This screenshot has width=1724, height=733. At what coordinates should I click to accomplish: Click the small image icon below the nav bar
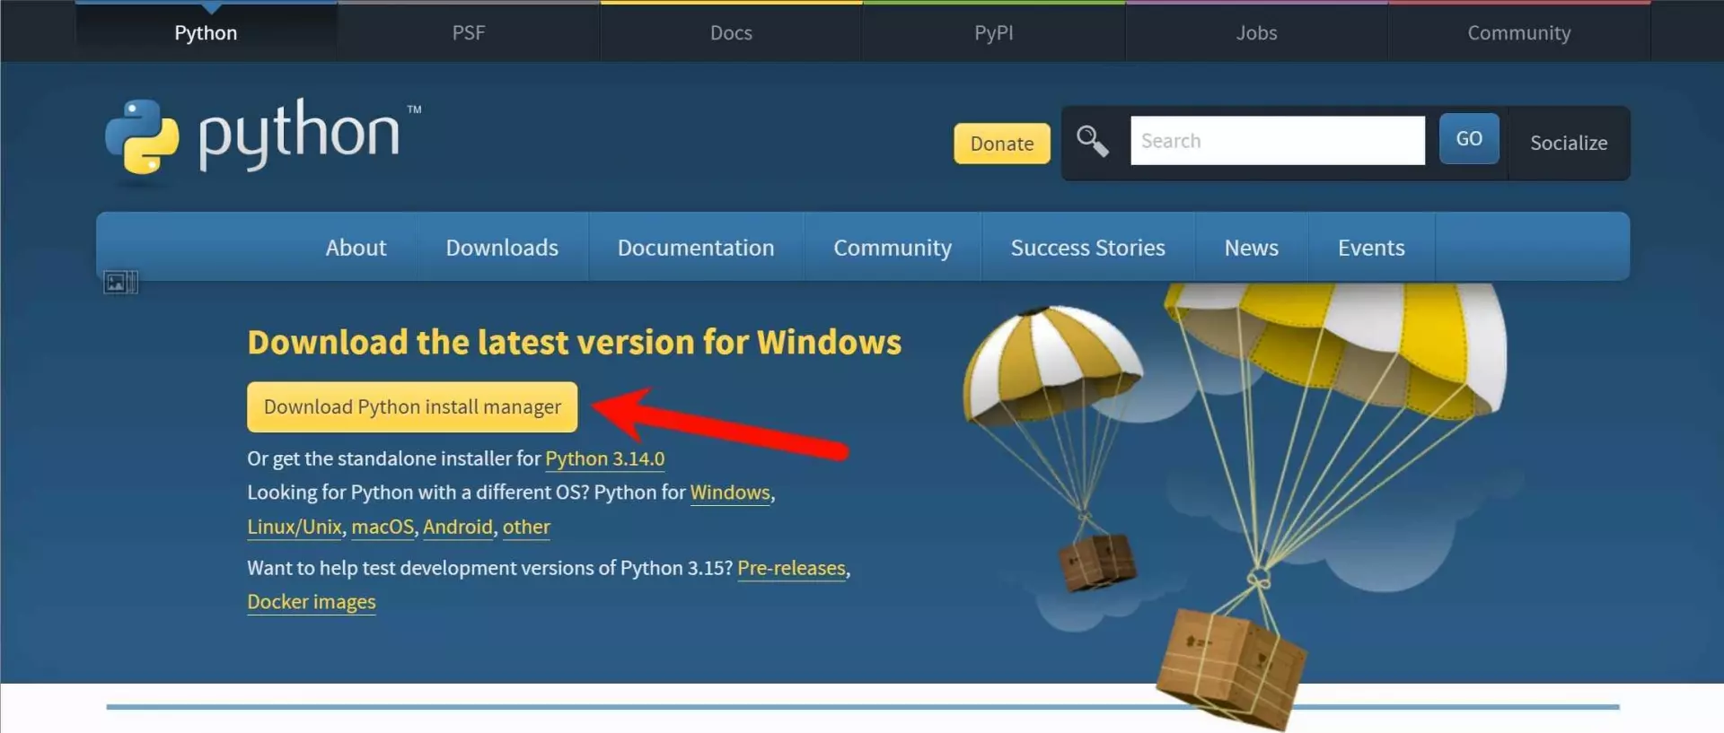120,283
